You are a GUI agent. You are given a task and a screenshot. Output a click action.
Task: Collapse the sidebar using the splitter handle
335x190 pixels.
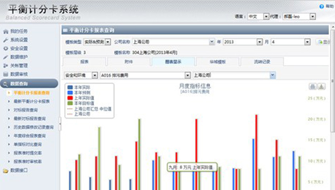(x=60, y=124)
